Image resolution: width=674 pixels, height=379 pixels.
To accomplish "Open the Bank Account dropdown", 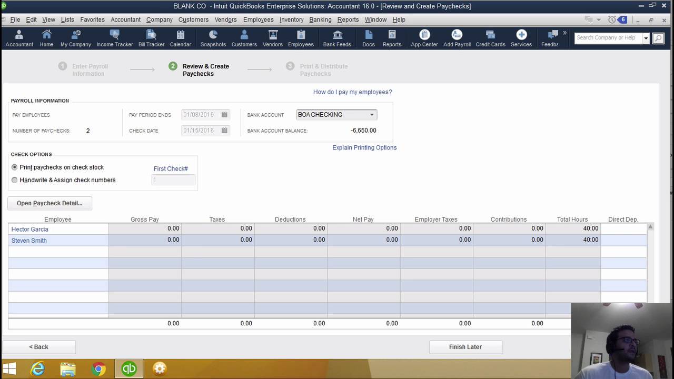I will pos(372,114).
